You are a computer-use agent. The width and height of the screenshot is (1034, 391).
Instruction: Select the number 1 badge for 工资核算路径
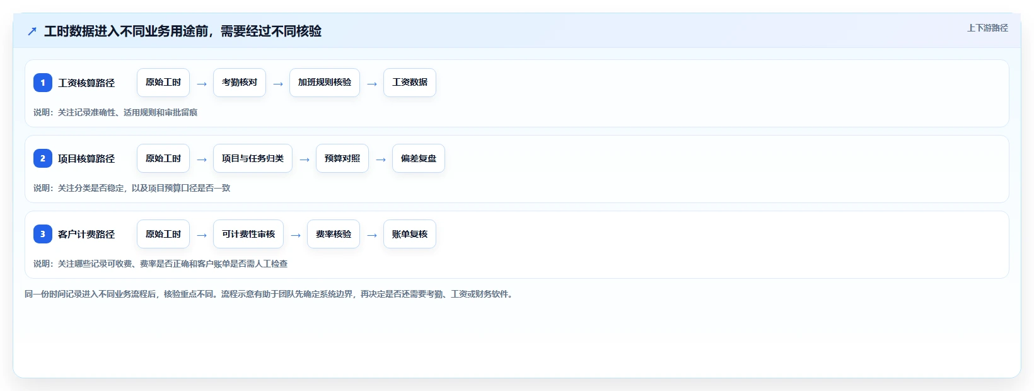tap(43, 83)
